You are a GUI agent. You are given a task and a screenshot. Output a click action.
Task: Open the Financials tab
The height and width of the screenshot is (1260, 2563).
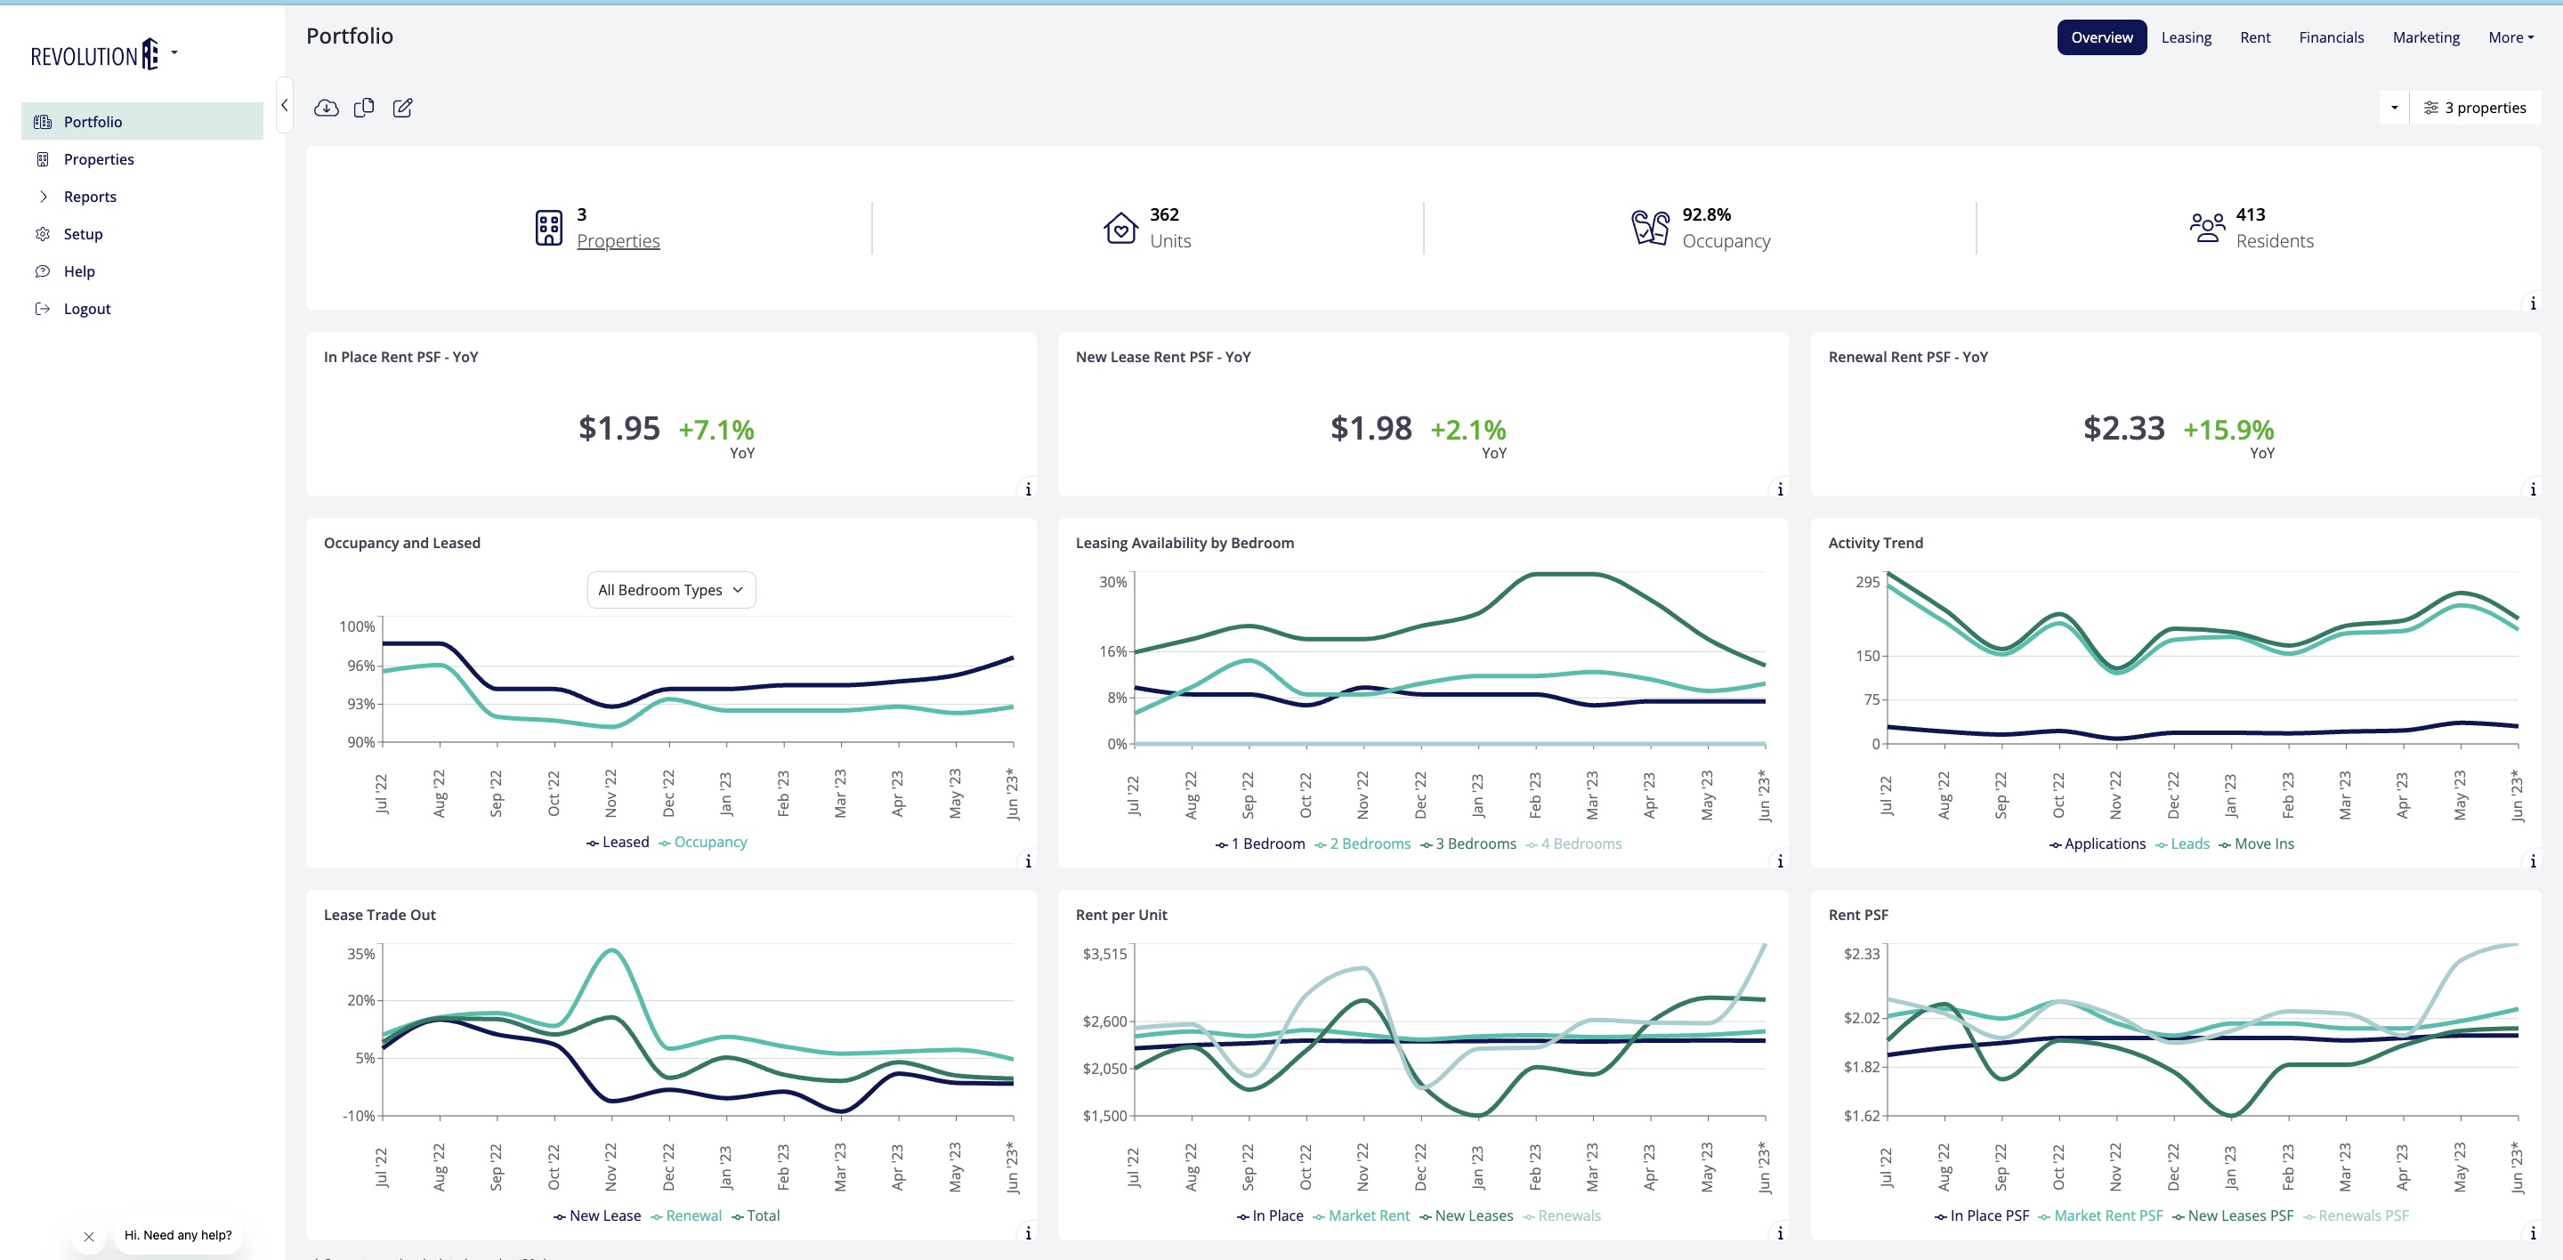pos(2330,37)
